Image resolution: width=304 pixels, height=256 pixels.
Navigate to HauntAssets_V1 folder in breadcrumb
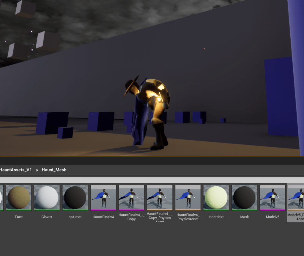pos(15,170)
